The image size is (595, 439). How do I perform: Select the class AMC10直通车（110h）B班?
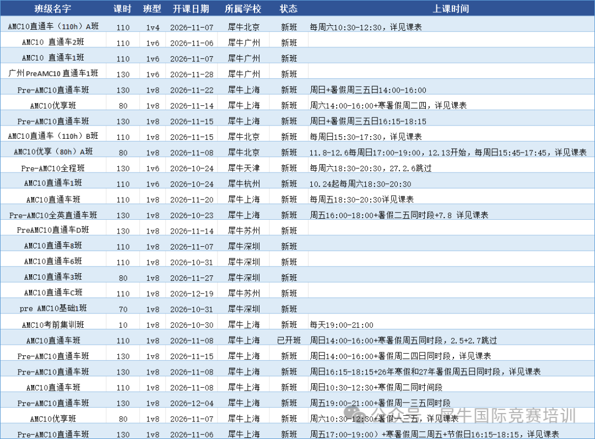point(53,136)
